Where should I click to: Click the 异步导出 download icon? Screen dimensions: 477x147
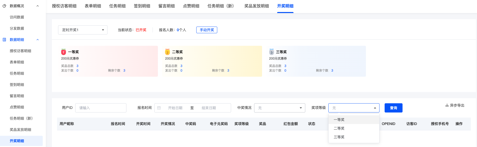pyautogui.click(x=447, y=105)
